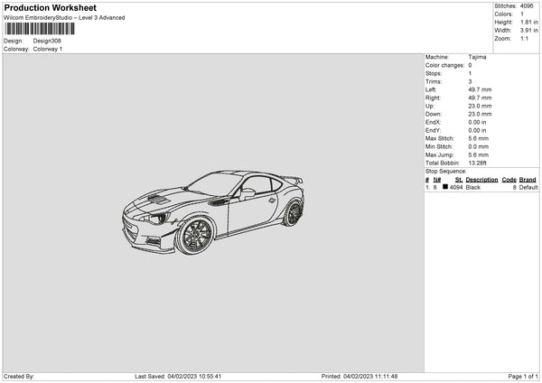Click the Description column header
542x383 pixels.
[x=481, y=180]
